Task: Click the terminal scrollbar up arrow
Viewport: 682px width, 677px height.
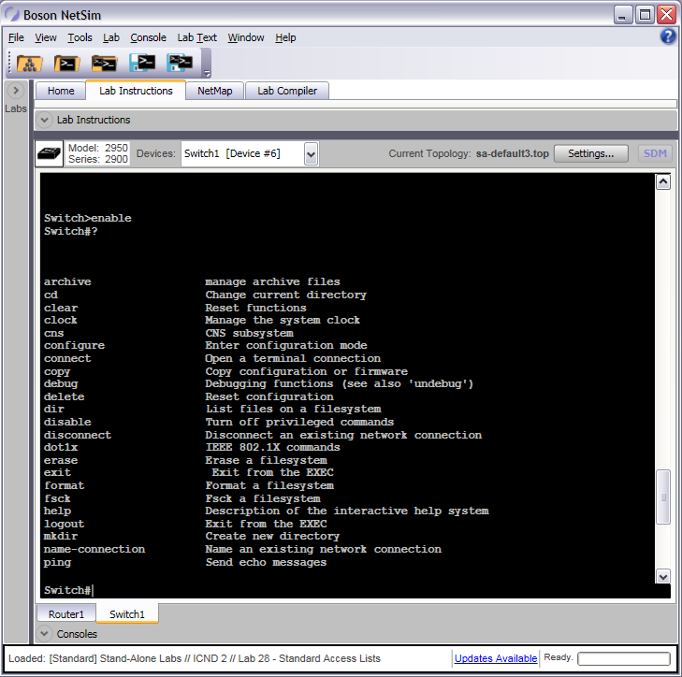Action: 663,182
